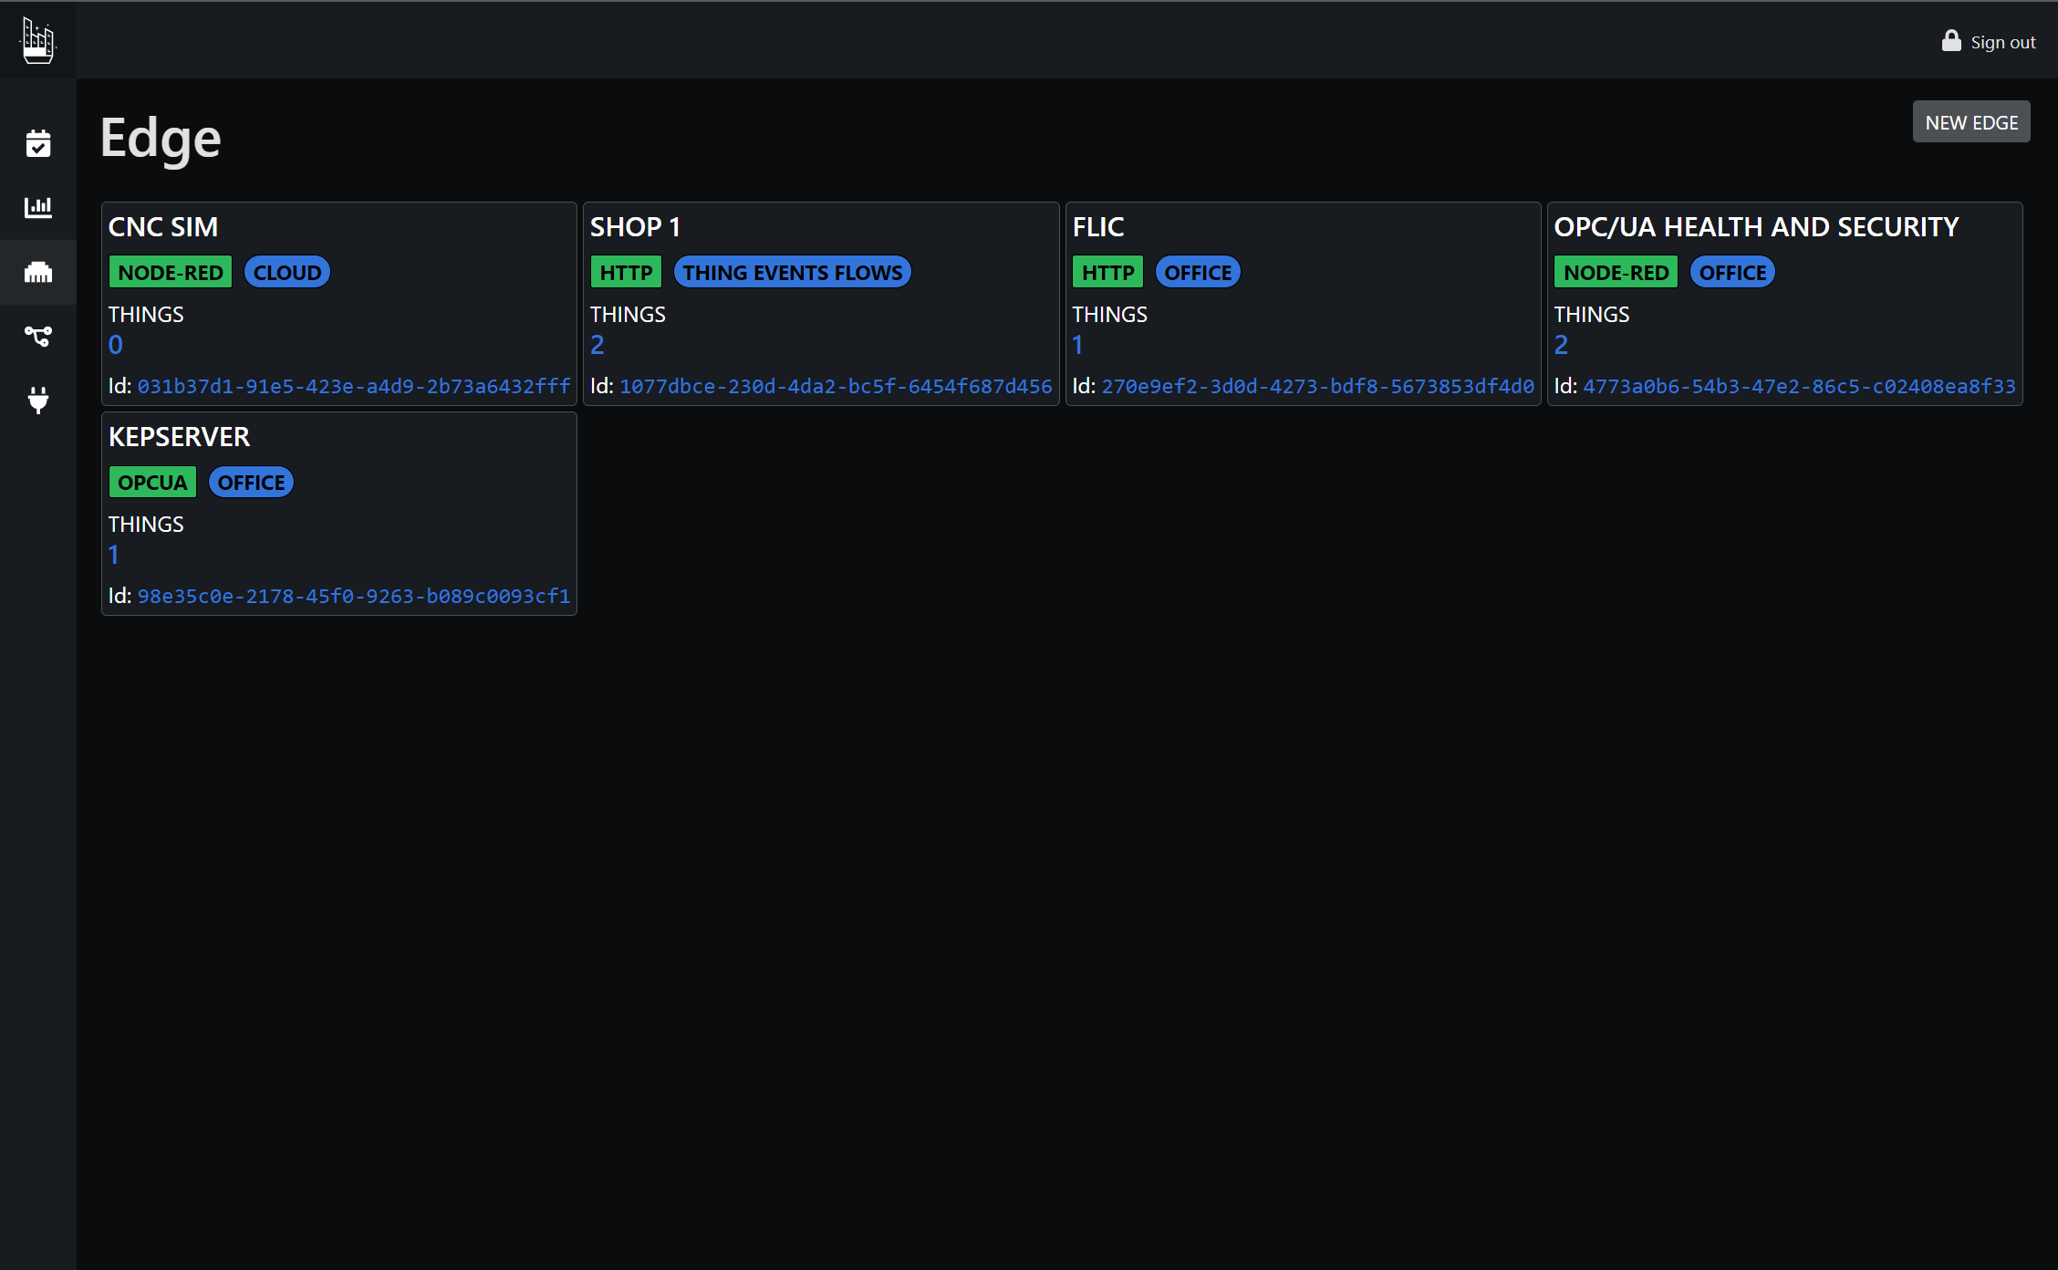Open the flow nodes sidebar icon
Screen dimensions: 2058x1270
click(x=38, y=336)
